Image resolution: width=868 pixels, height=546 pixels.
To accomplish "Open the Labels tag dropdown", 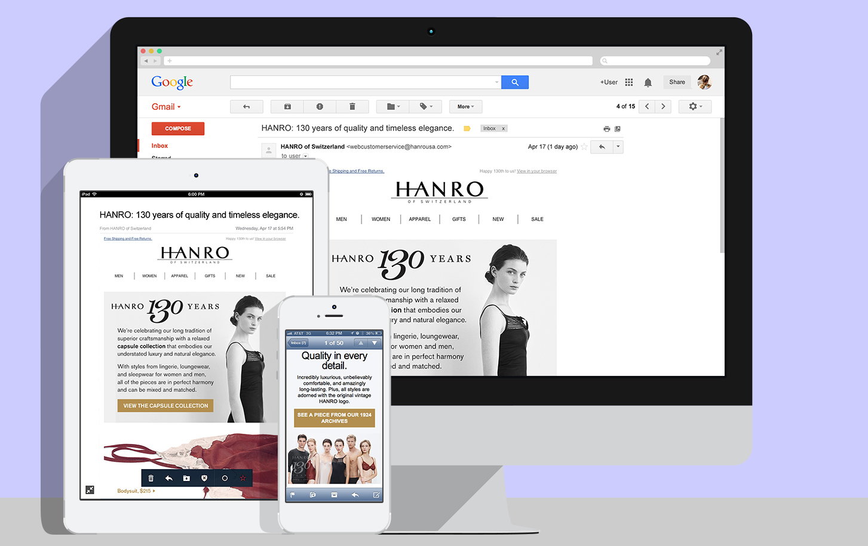I will [425, 107].
